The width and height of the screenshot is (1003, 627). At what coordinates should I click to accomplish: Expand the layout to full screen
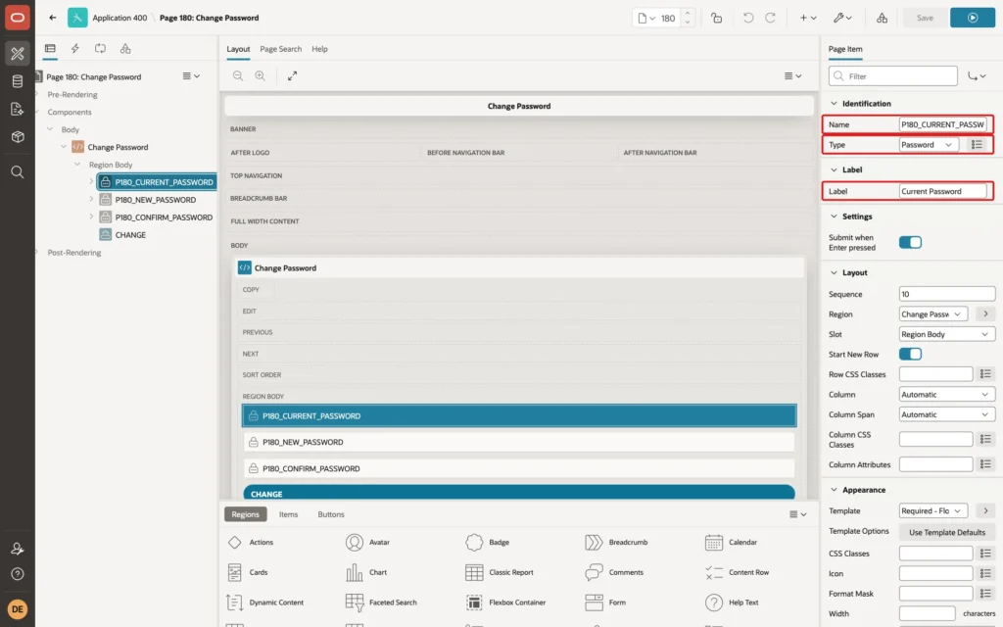(x=292, y=75)
